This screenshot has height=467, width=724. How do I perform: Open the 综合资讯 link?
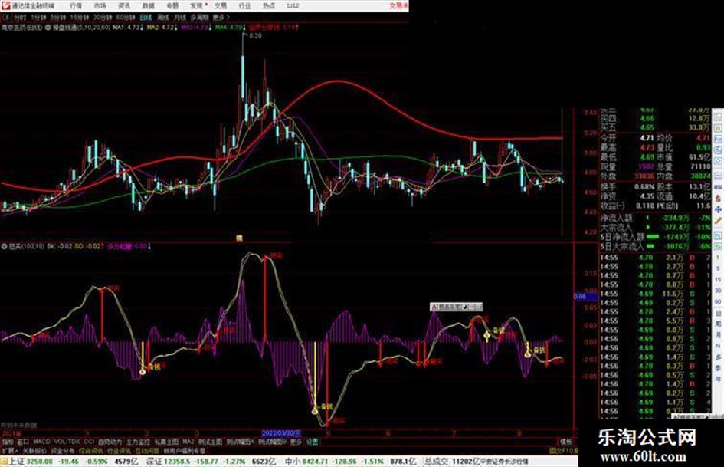[91, 450]
